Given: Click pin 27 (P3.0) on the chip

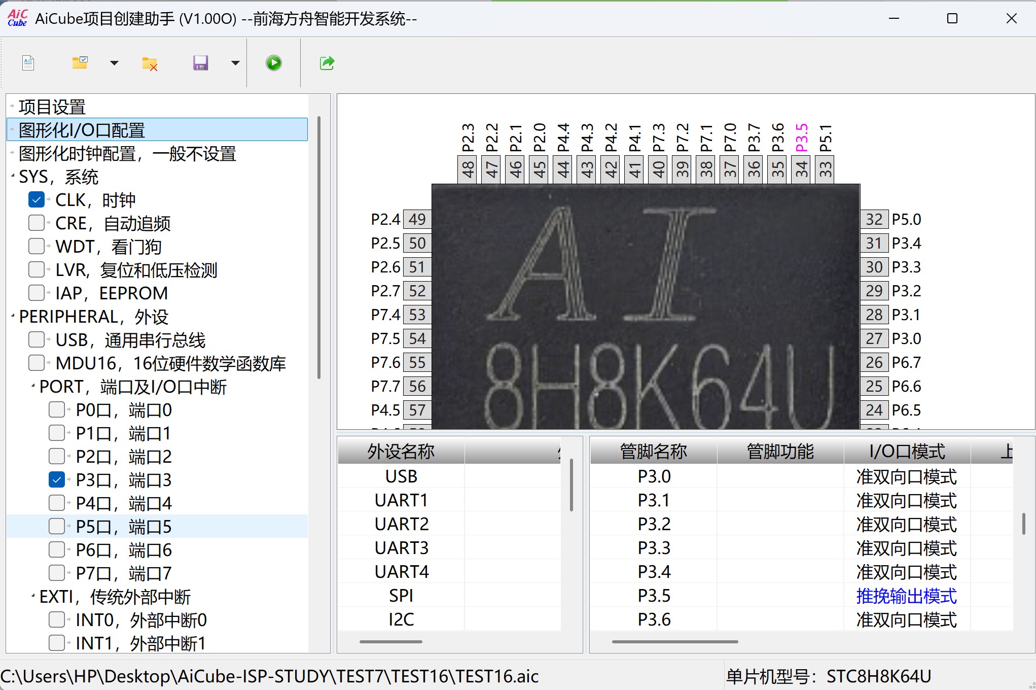Looking at the screenshot, I should coord(874,339).
